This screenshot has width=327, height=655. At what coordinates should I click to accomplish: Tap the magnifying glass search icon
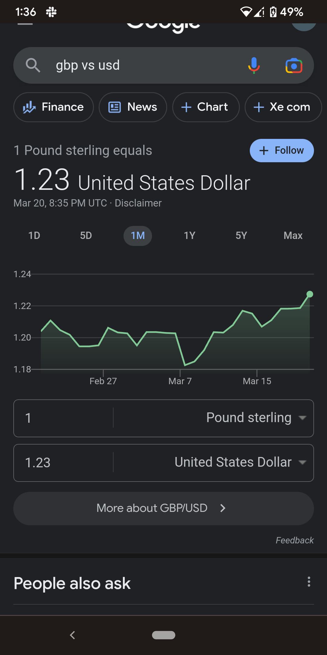33,65
